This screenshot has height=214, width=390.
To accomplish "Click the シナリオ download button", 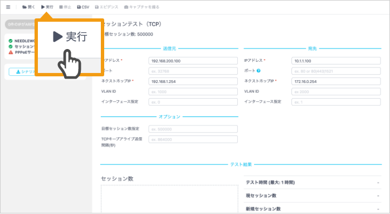I will (22, 72).
